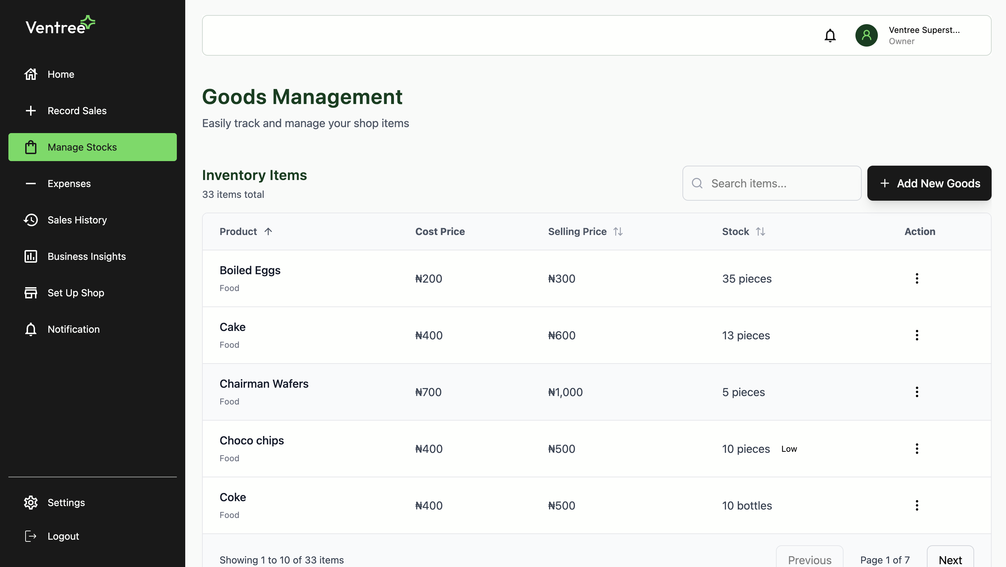Open Manage Stocks via the bag icon

tap(31, 147)
